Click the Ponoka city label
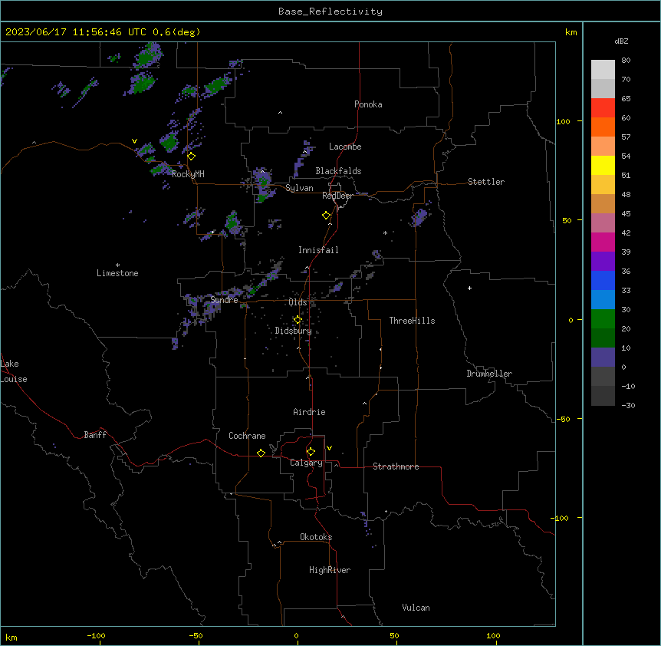661x646 pixels. tap(368, 104)
